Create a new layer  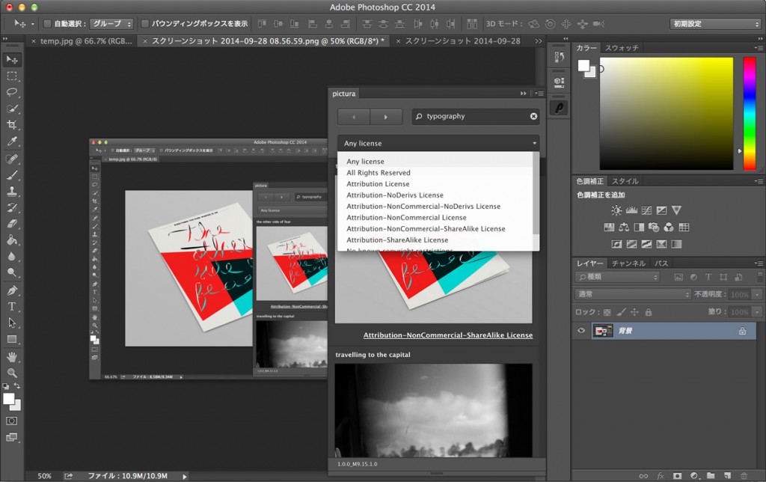click(727, 476)
